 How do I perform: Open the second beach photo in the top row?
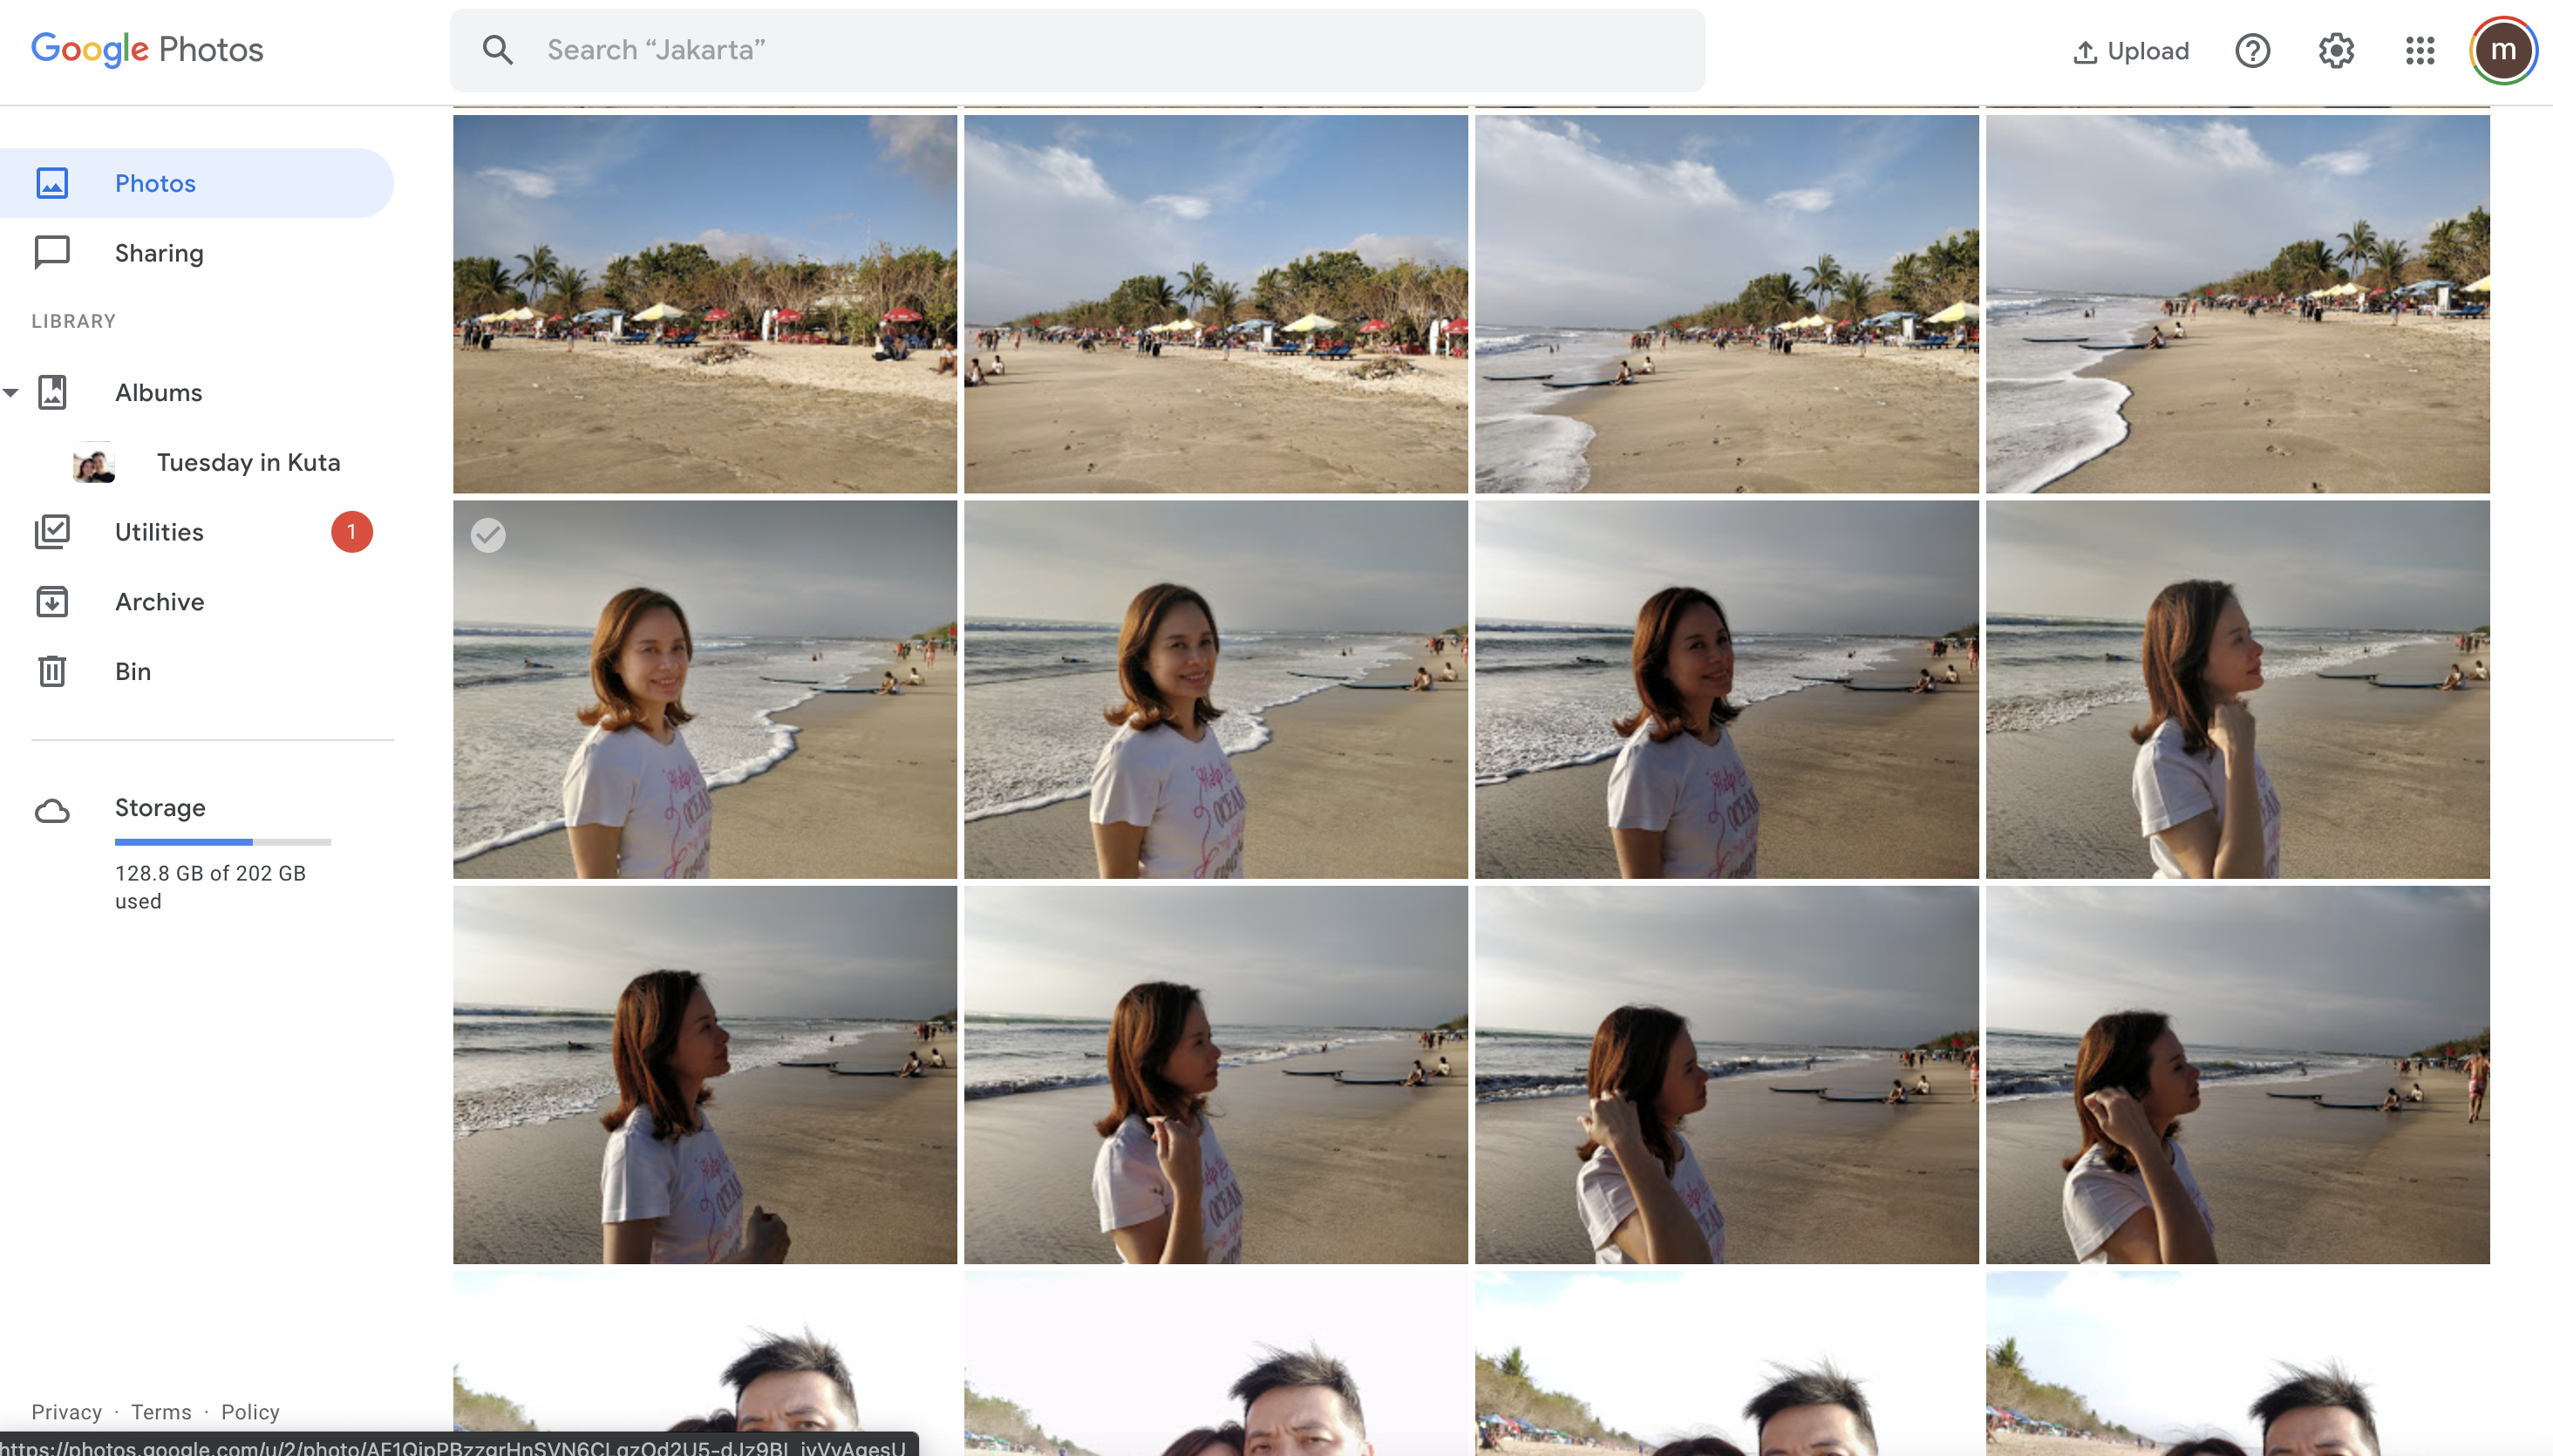[1216, 304]
